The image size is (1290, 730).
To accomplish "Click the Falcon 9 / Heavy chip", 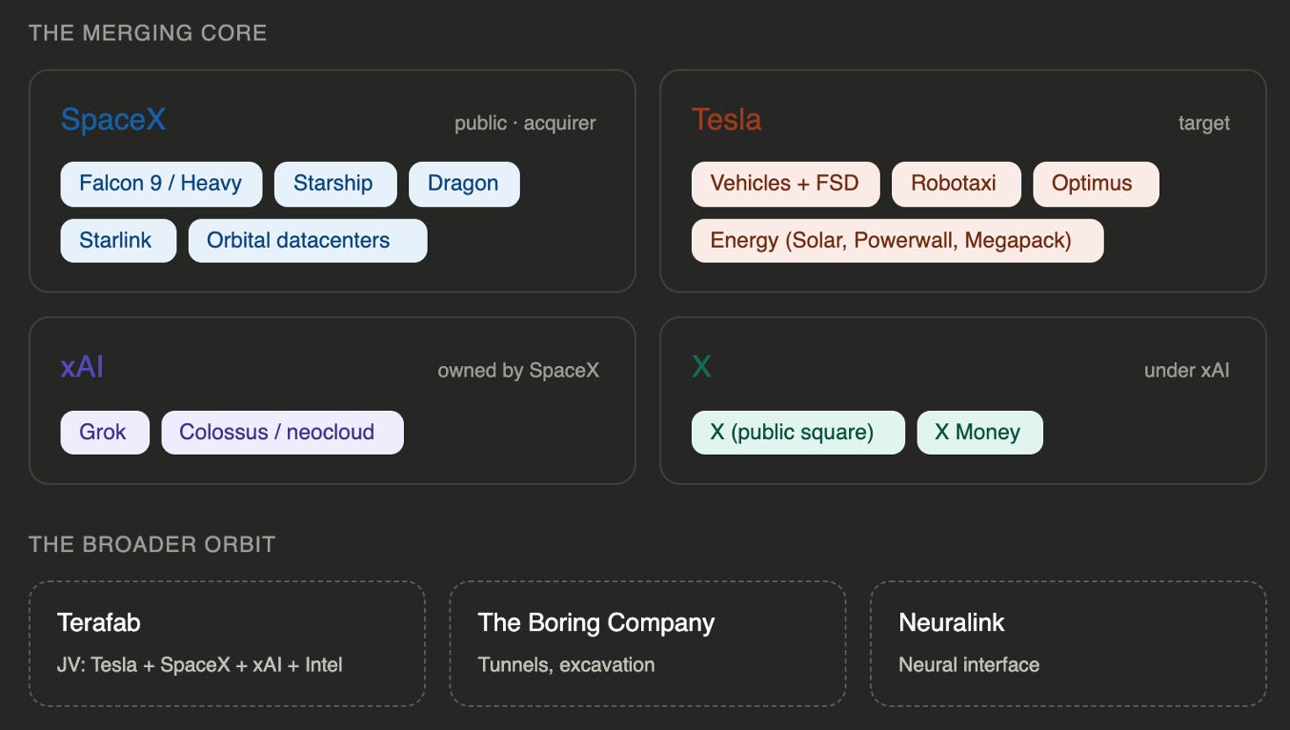I will tap(161, 184).
